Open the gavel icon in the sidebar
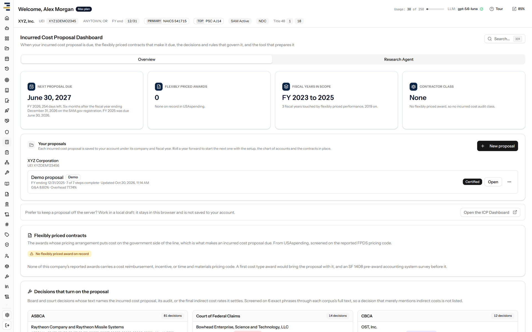532x332 pixels. coord(7,276)
